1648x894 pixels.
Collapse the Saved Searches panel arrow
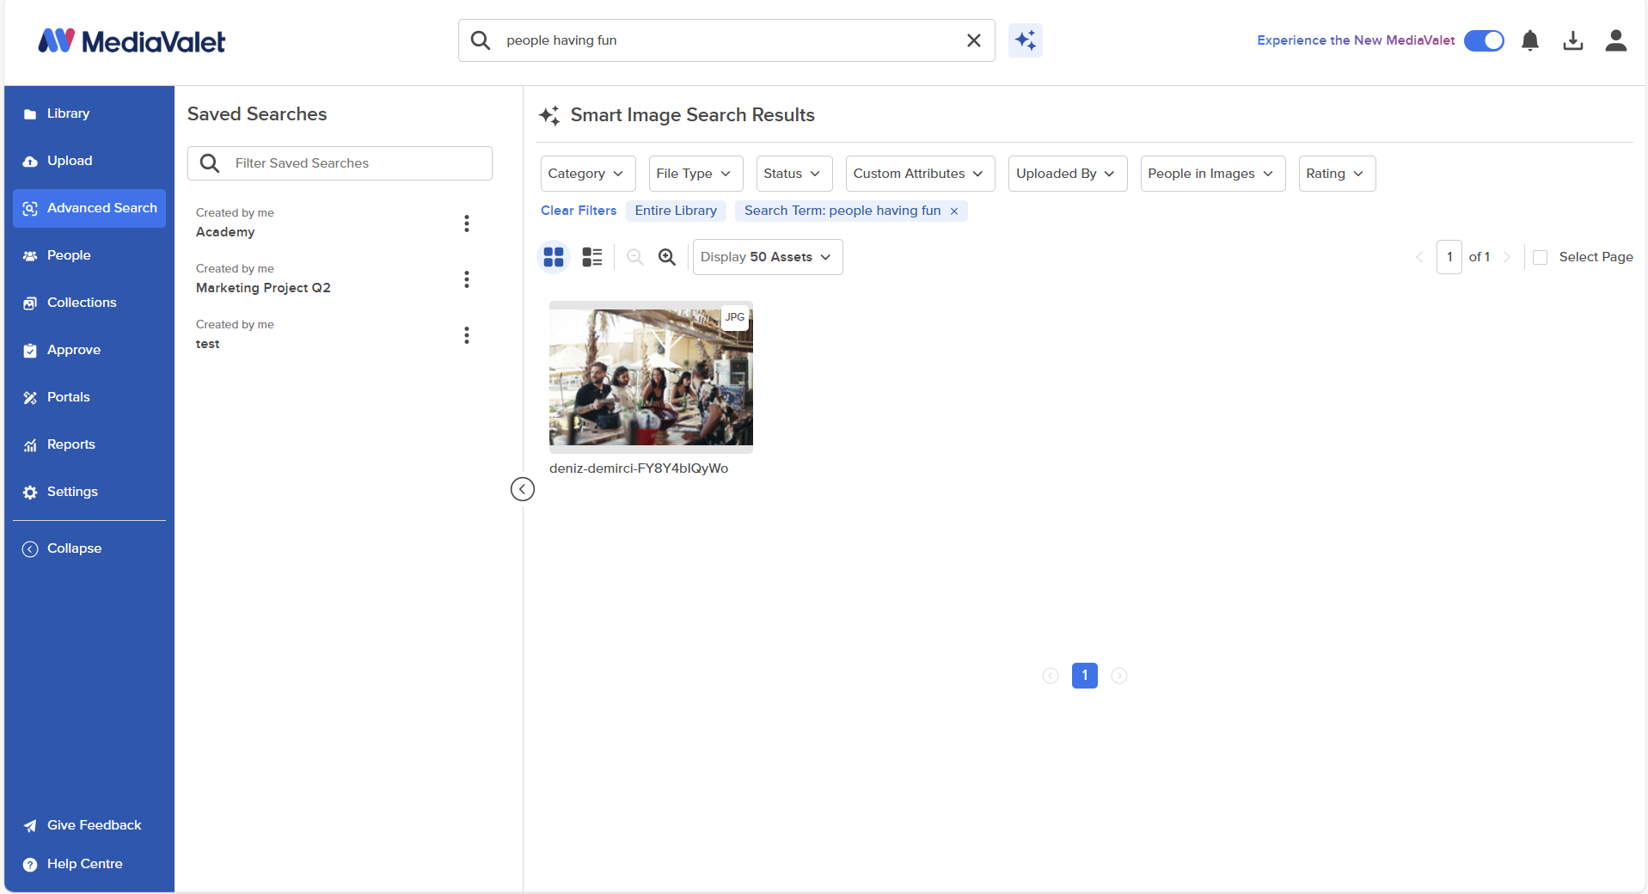[523, 489]
